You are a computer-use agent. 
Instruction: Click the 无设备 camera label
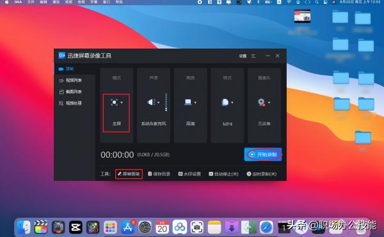pyautogui.click(x=264, y=124)
